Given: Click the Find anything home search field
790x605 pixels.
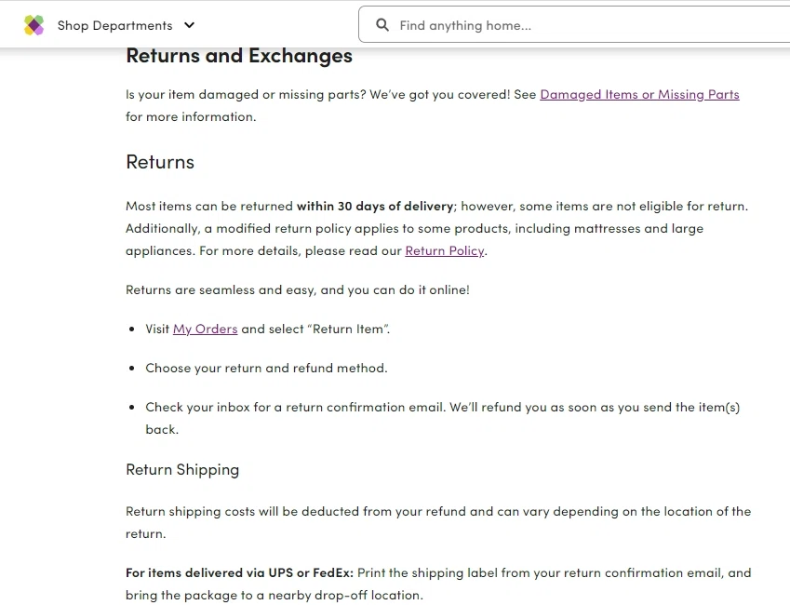Looking at the screenshot, I should (x=465, y=25).
